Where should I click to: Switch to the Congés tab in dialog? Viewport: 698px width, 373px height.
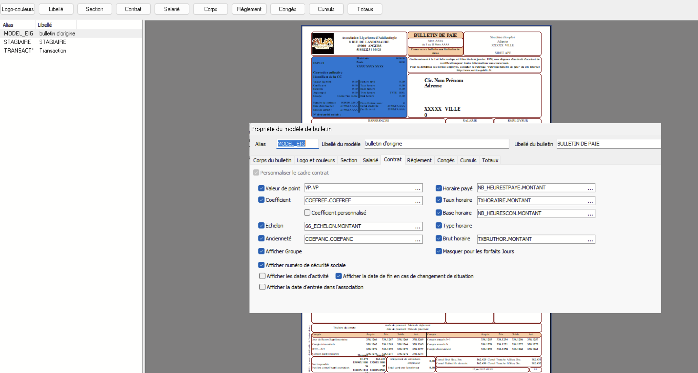[x=446, y=160]
